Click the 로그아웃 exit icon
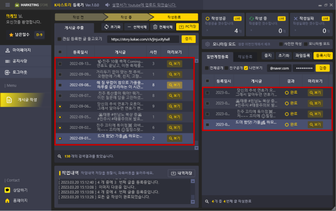 point(8,72)
